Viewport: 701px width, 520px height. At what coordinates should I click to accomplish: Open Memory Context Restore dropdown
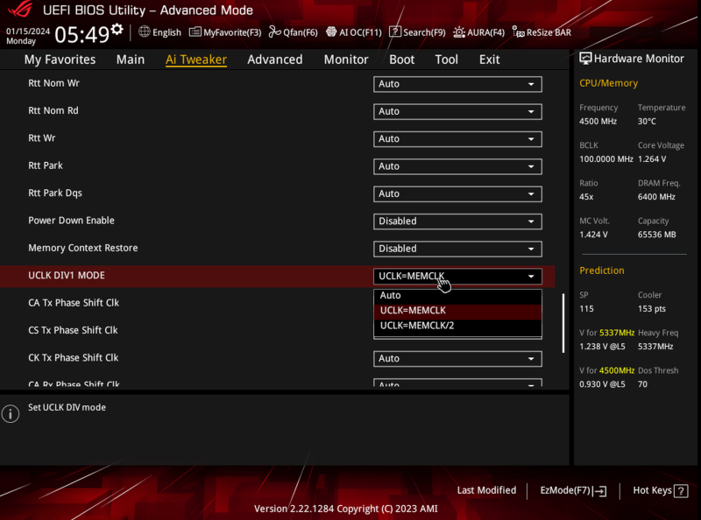(x=457, y=249)
